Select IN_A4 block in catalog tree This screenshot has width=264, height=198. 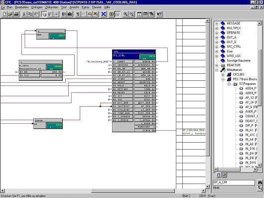click(x=251, y=140)
